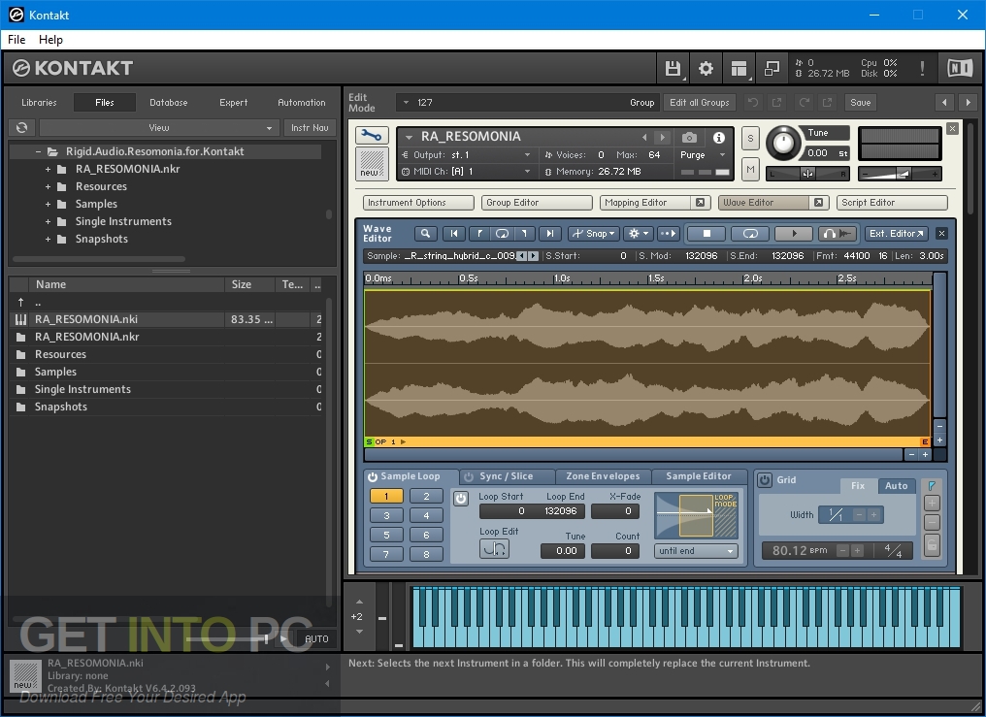The height and width of the screenshot is (717, 986).
Task: Open the Output st. 1 dropdown
Action: (x=467, y=154)
